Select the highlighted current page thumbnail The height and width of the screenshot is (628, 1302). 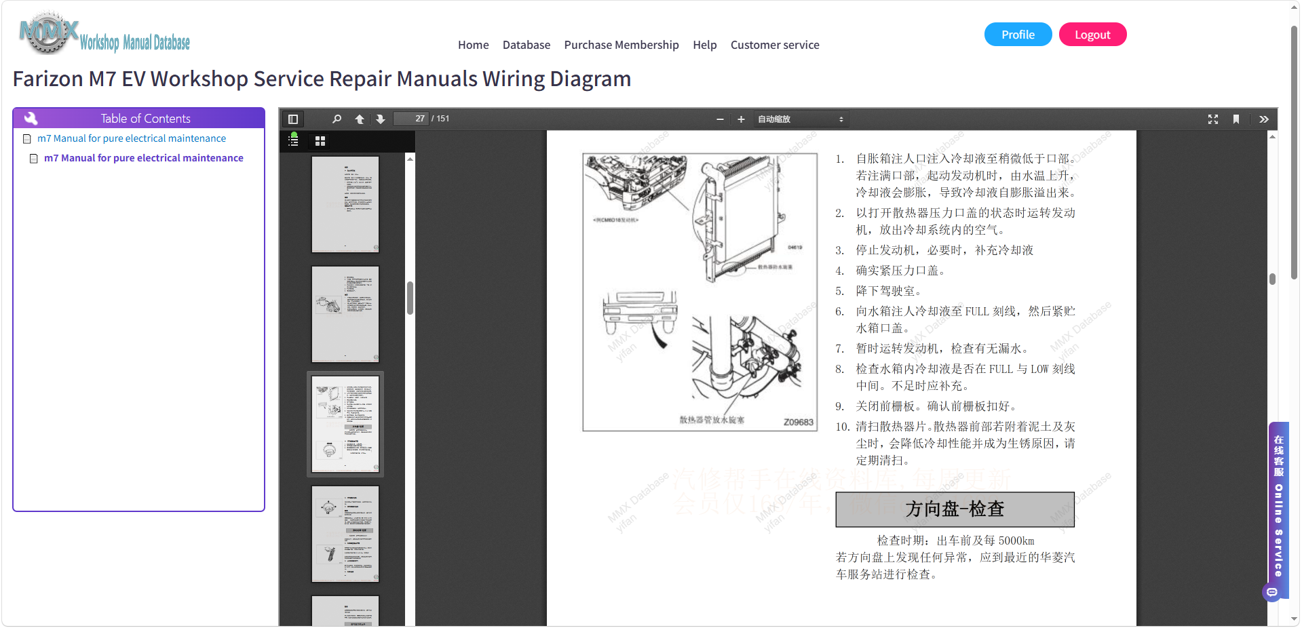[345, 424]
